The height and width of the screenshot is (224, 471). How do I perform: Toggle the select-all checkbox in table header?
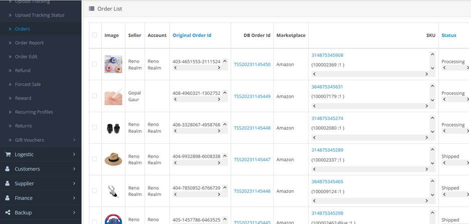tap(95, 35)
